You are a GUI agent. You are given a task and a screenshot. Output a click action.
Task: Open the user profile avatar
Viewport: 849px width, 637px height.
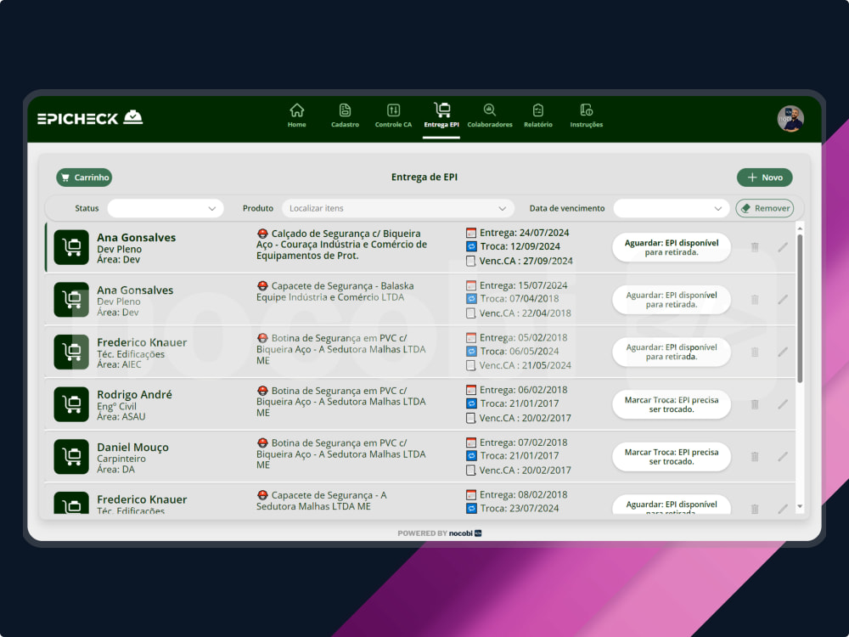coord(790,119)
